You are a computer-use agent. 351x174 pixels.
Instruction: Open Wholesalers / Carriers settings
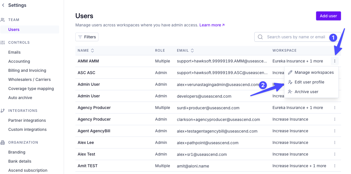pyautogui.click(x=29, y=79)
